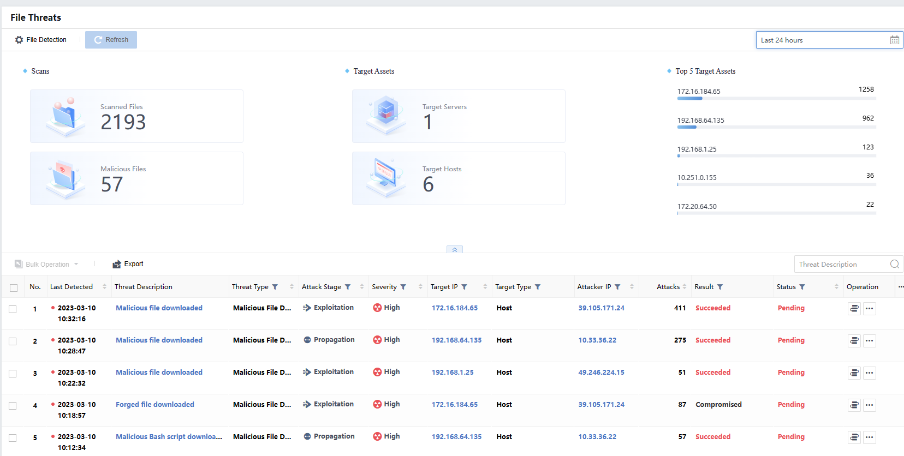
Task: Collapse the summary panel with the chevron
Action: coord(454,250)
